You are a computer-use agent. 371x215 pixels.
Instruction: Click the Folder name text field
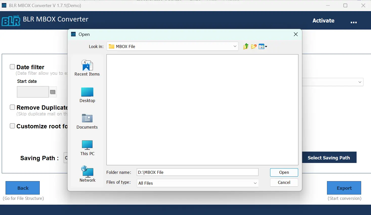[197, 172]
